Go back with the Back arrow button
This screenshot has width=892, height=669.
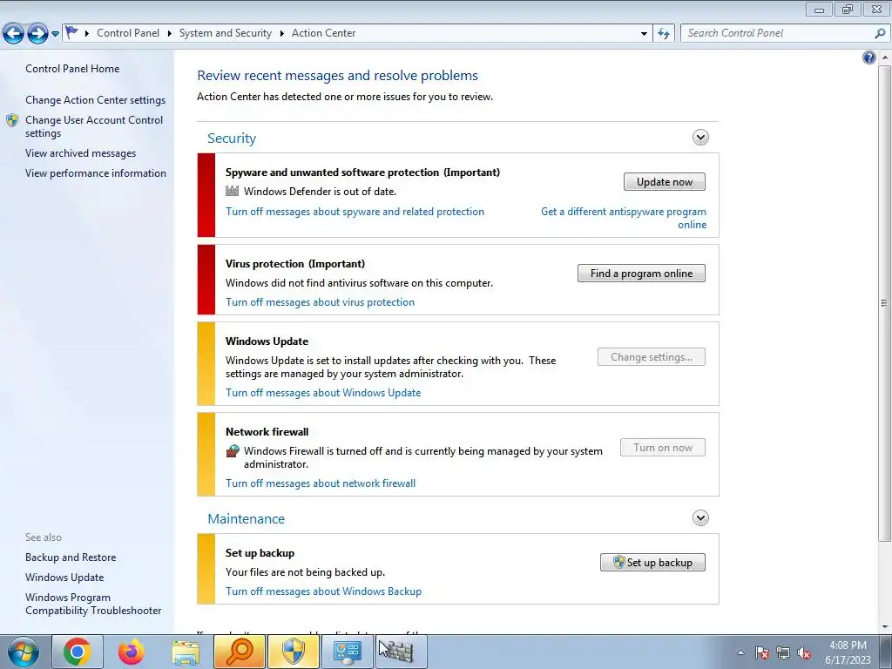click(14, 33)
